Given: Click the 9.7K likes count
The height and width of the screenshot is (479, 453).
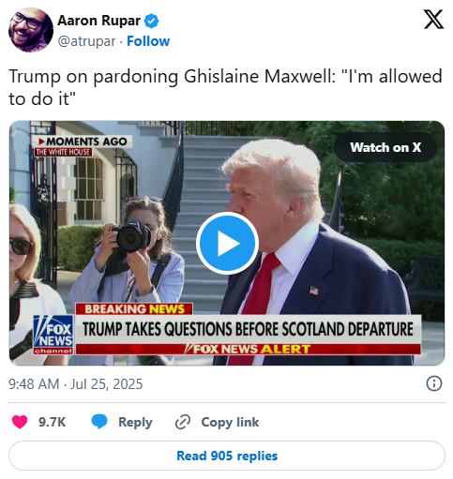Looking at the screenshot, I should (x=52, y=422).
